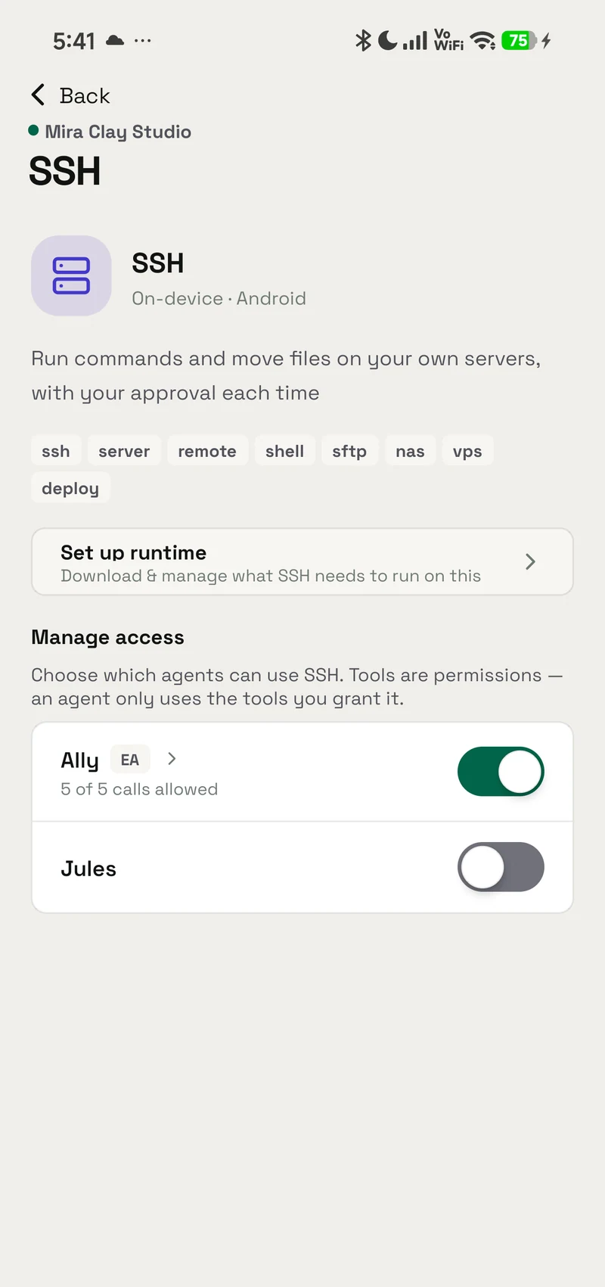
Task: Select the 'nas' tag chip
Action: click(410, 451)
